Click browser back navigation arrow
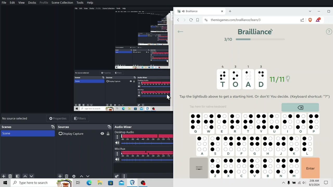 coord(178,20)
